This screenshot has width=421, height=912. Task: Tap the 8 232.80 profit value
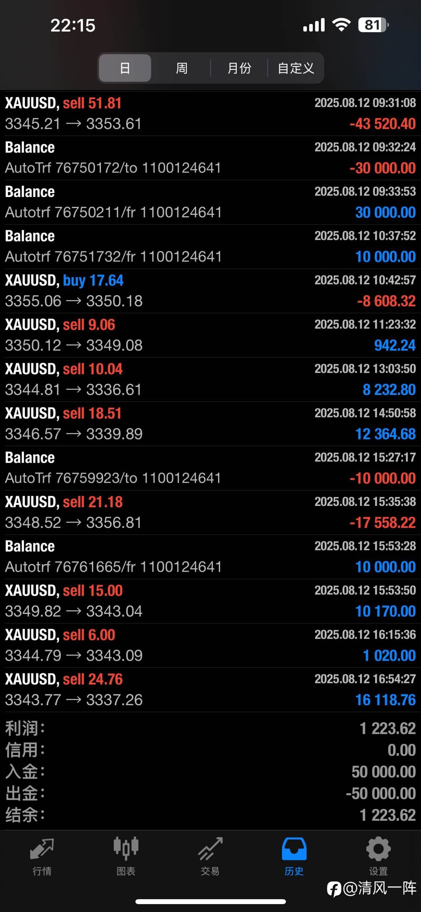coord(389,390)
